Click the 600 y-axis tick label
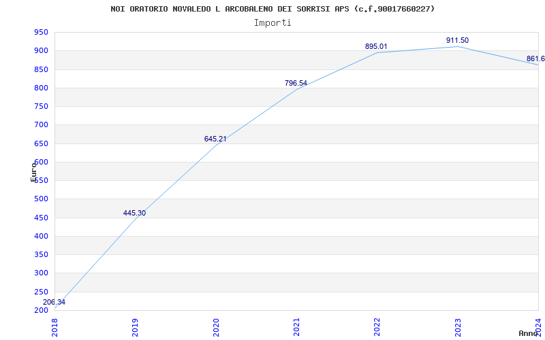The image size is (545, 340). [x=41, y=162]
